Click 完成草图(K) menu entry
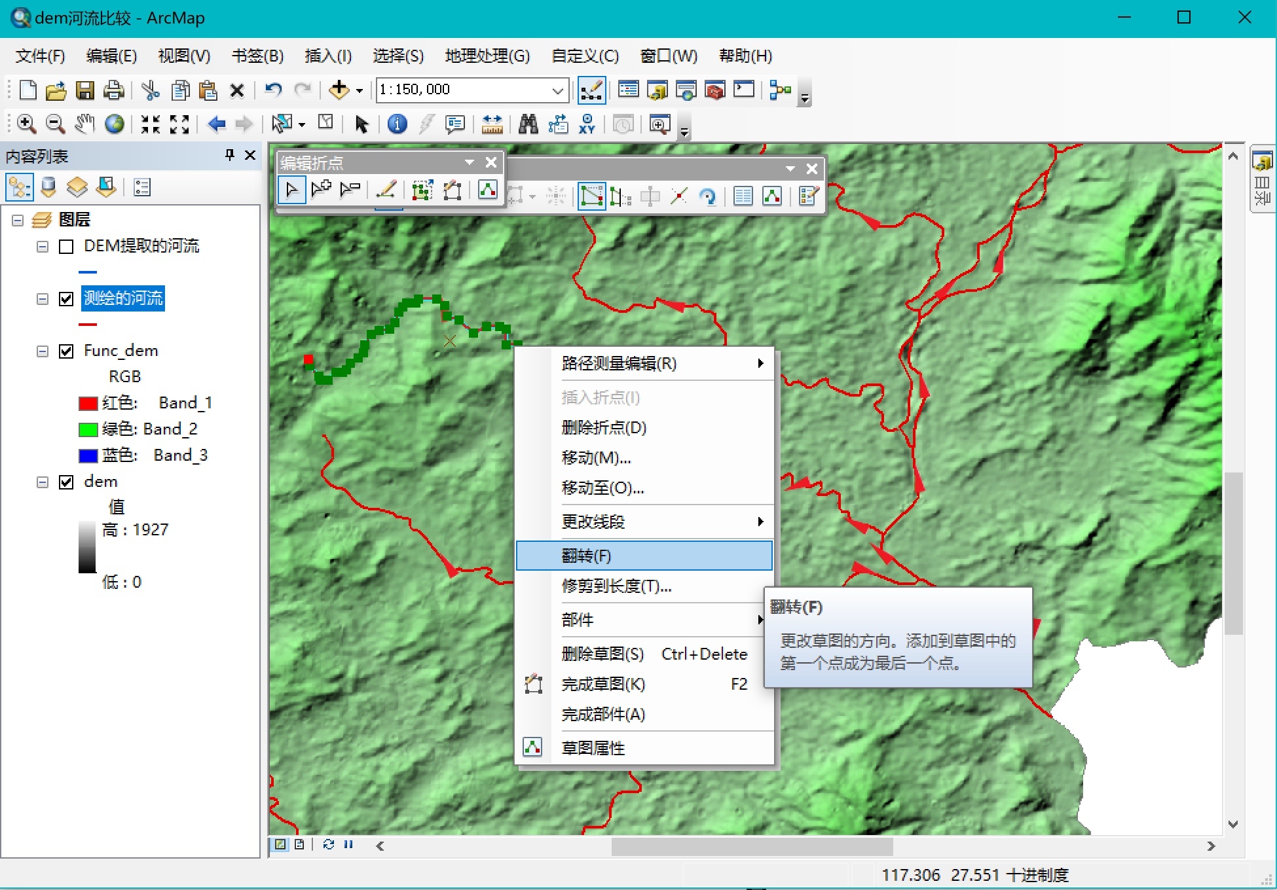The width and height of the screenshot is (1277, 890). (x=603, y=684)
